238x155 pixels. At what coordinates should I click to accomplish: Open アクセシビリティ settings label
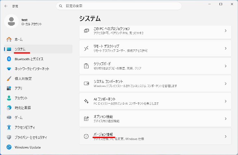25,127
